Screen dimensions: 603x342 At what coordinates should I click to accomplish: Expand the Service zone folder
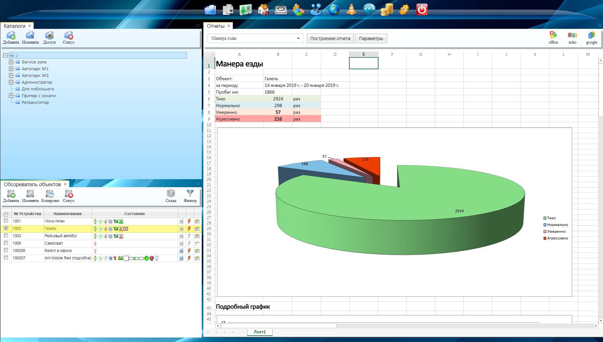pos(11,62)
